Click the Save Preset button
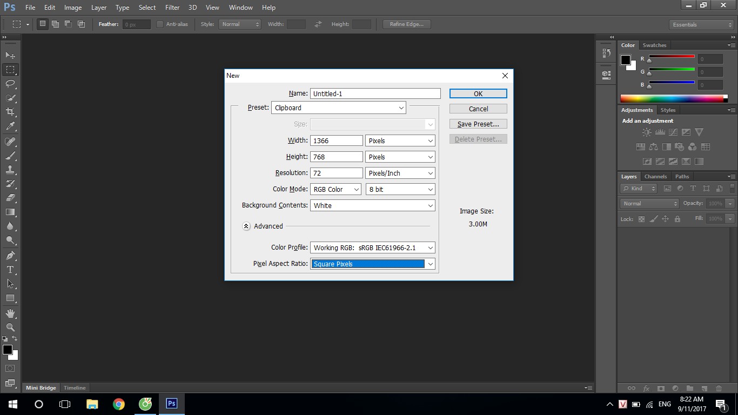Viewport: 738px width, 415px height. (478, 124)
